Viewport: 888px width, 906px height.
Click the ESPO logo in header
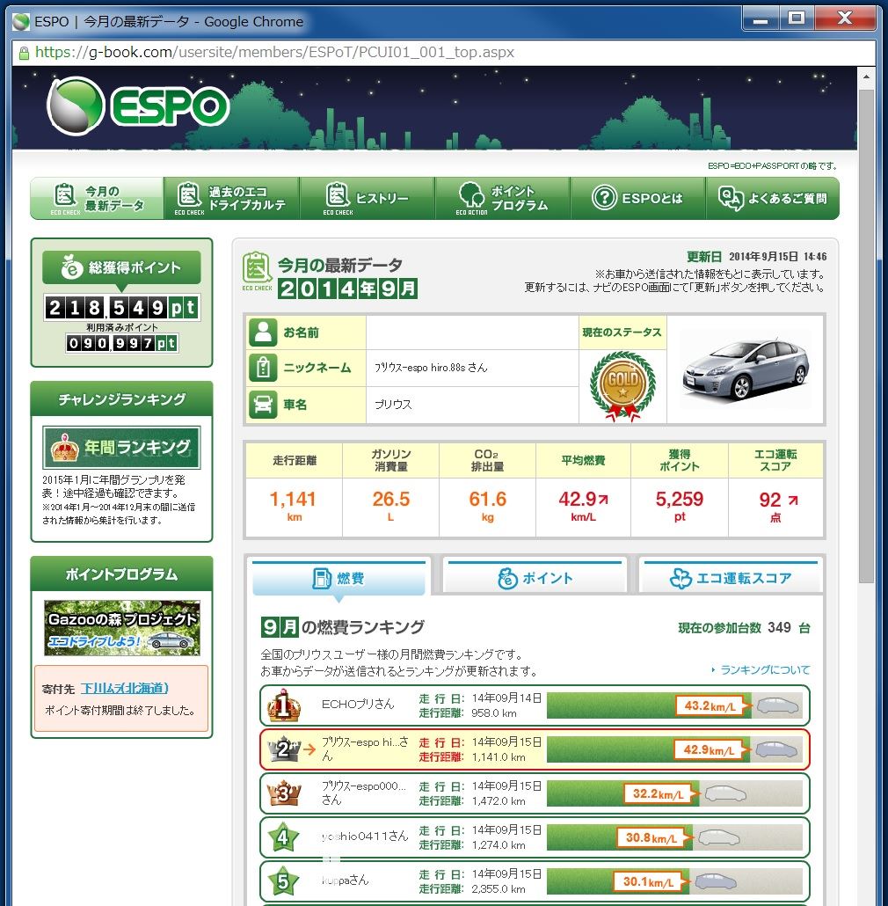tap(138, 106)
